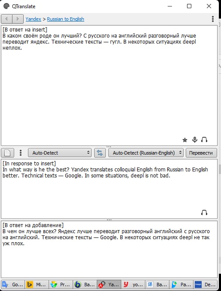This screenshot has width=221, height=291.
Task: Select the Yandex service tab
Action: (109, 285)
